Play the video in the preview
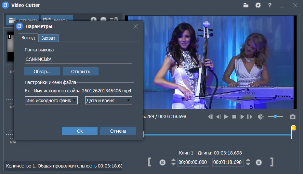 (226, 117)
